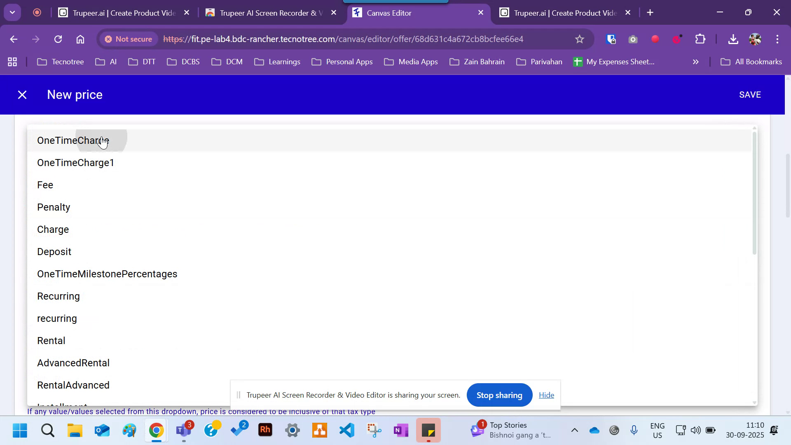
Task: Expand the bookmarks overflow chevron
Action: 695,62
